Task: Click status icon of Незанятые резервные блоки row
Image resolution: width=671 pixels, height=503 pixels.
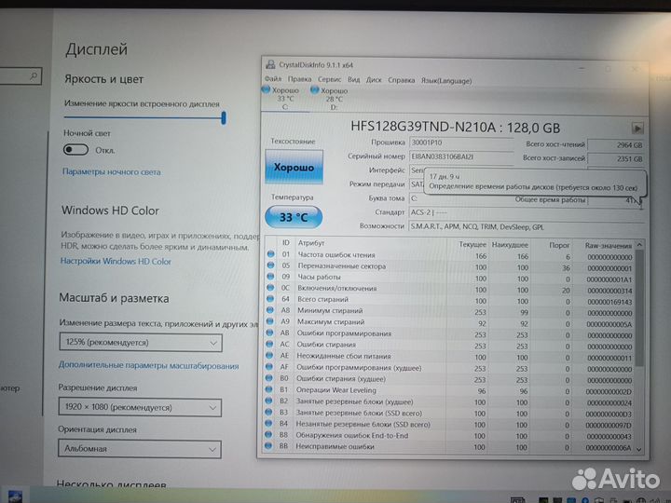Action: (x=268, y=424)
